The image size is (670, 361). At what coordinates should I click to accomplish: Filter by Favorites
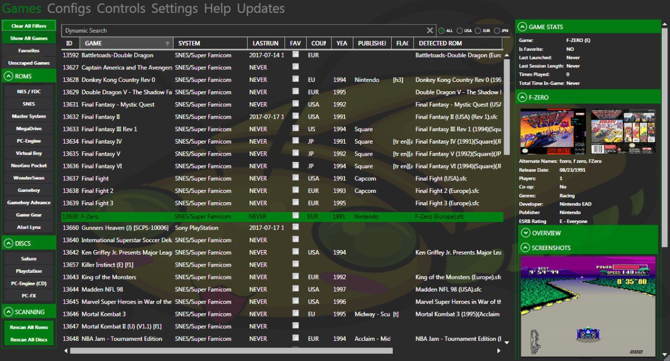[29, 51]
